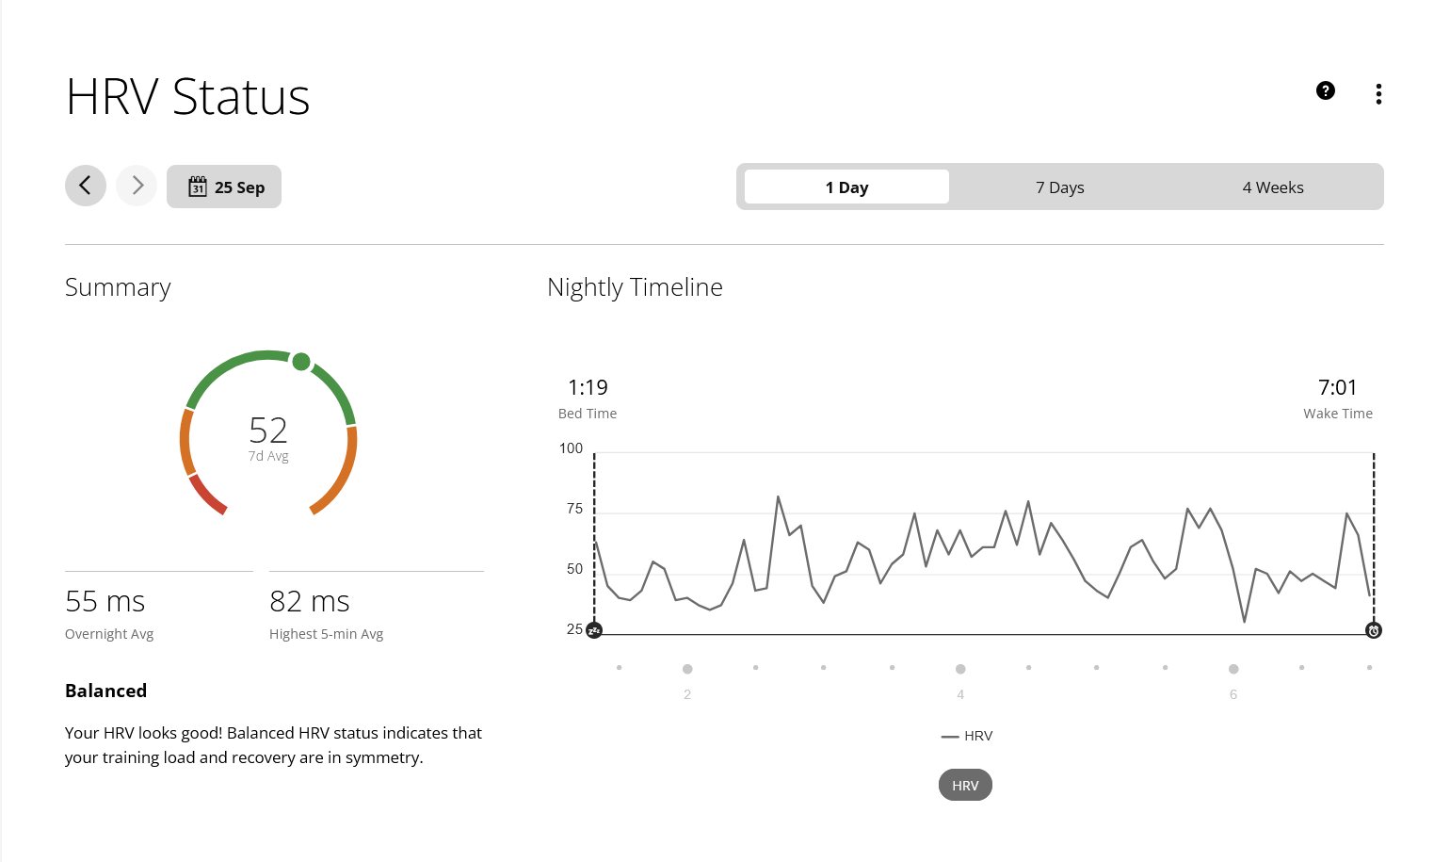Open the three-dot more options menu
This screenshot has height=862, width=1434.
click(x=1378, y=93)
